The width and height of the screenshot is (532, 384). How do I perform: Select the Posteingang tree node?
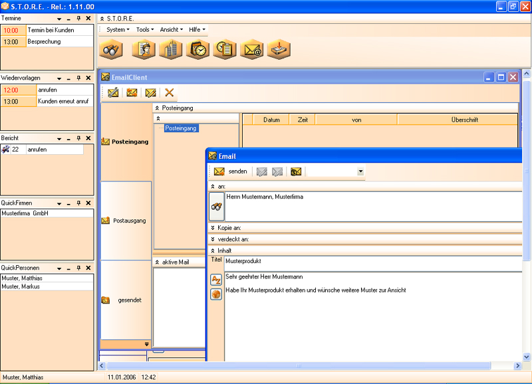(181, 128)
